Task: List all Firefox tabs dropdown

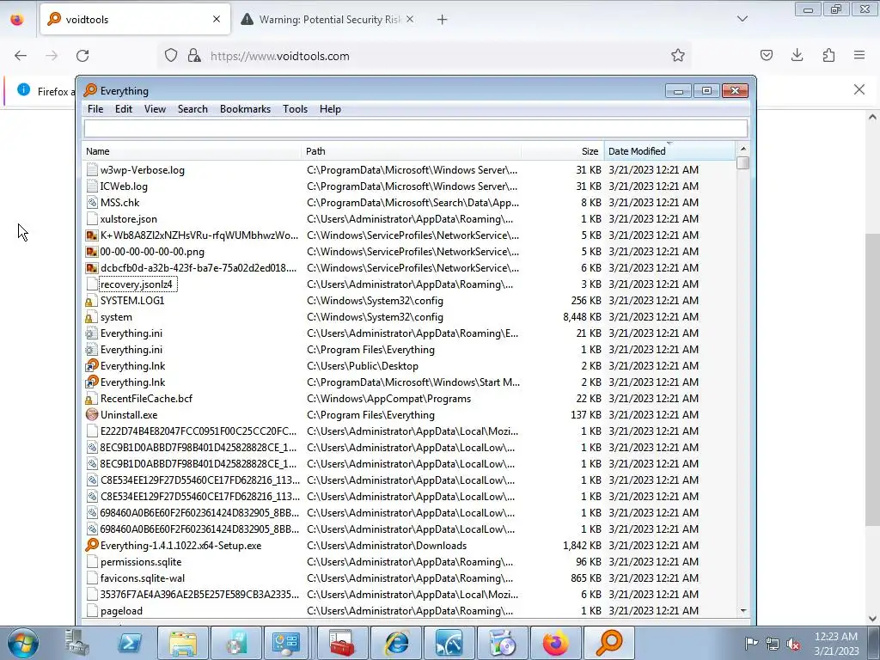Action: click(742, 19)
